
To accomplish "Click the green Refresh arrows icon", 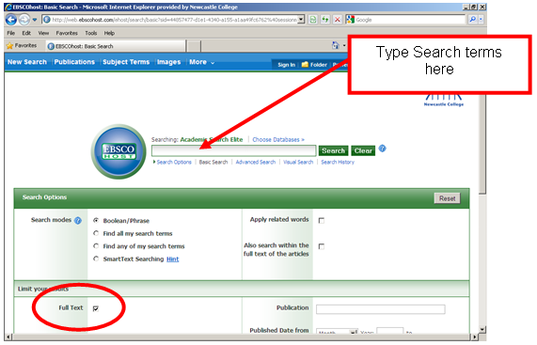I will [325, 20].
